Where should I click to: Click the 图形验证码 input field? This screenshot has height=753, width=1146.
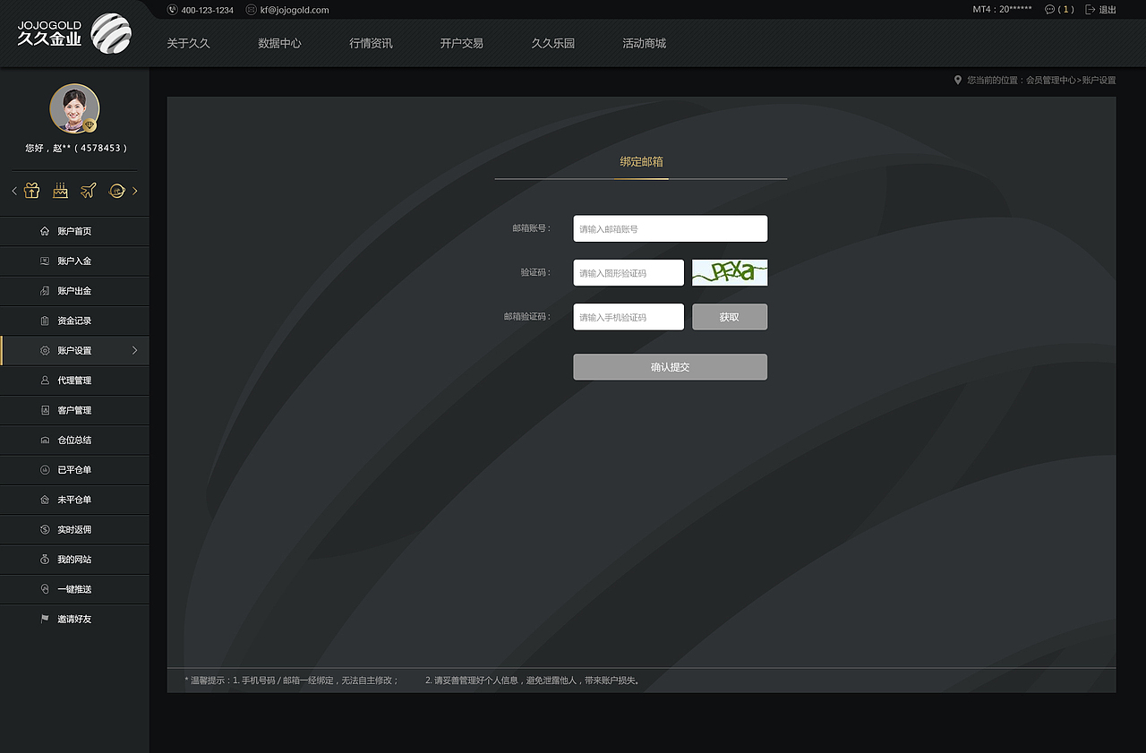tap(629, 273)
